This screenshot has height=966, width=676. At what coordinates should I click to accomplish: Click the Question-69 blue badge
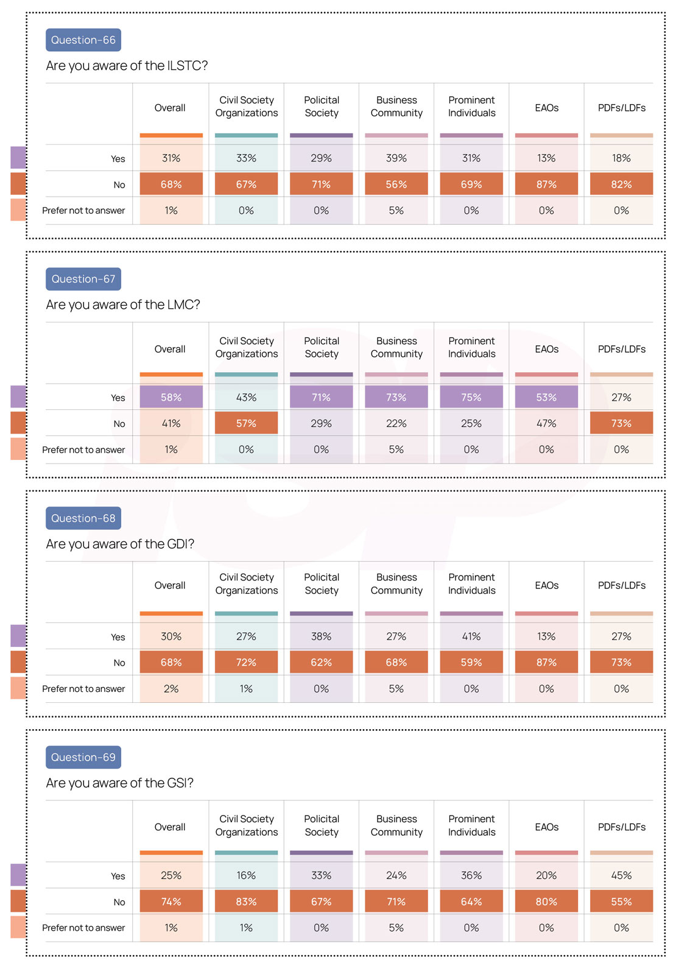coord(83,757)
